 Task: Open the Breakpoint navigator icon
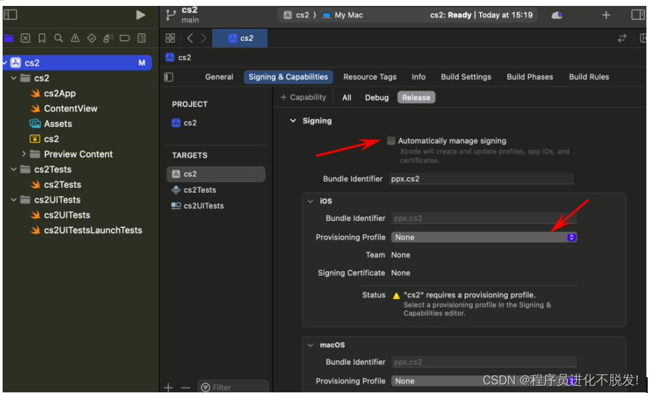pyautogui.click(x=125, y=39)
